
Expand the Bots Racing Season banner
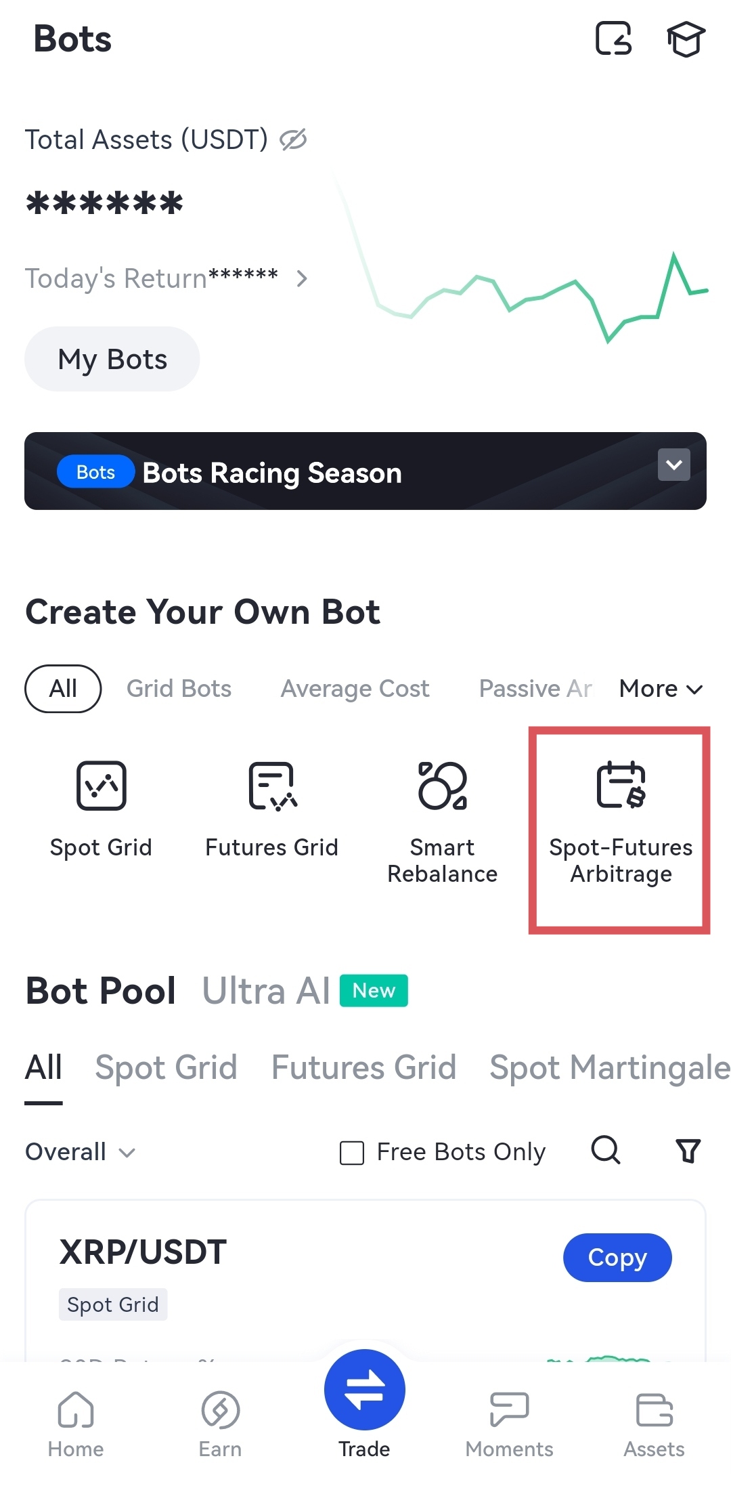pyautogui.click(x=673, y=465)
